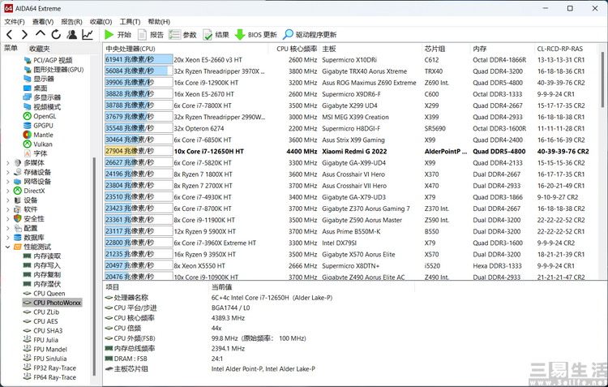Open the FPU Julia benchmark

[45, 340]
